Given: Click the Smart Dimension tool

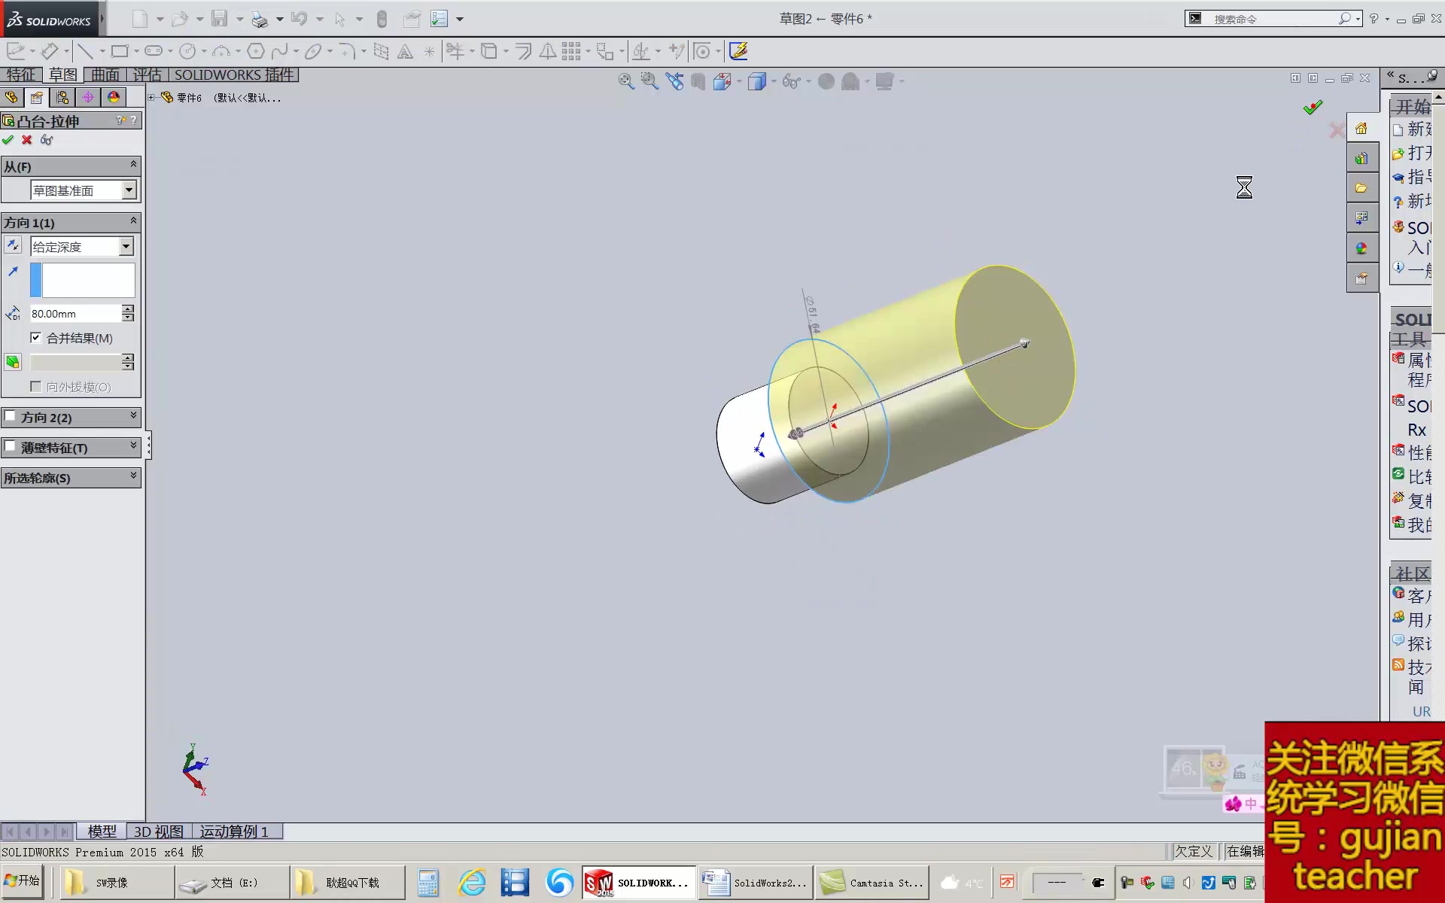Looking at the screenshot, I should point(51,50).
